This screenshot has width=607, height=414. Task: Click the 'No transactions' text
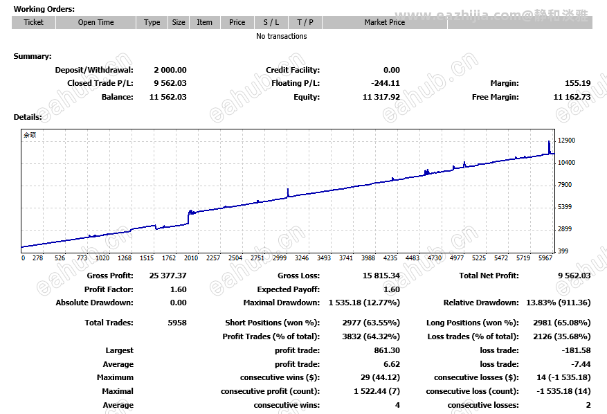[x=282, y=36]
